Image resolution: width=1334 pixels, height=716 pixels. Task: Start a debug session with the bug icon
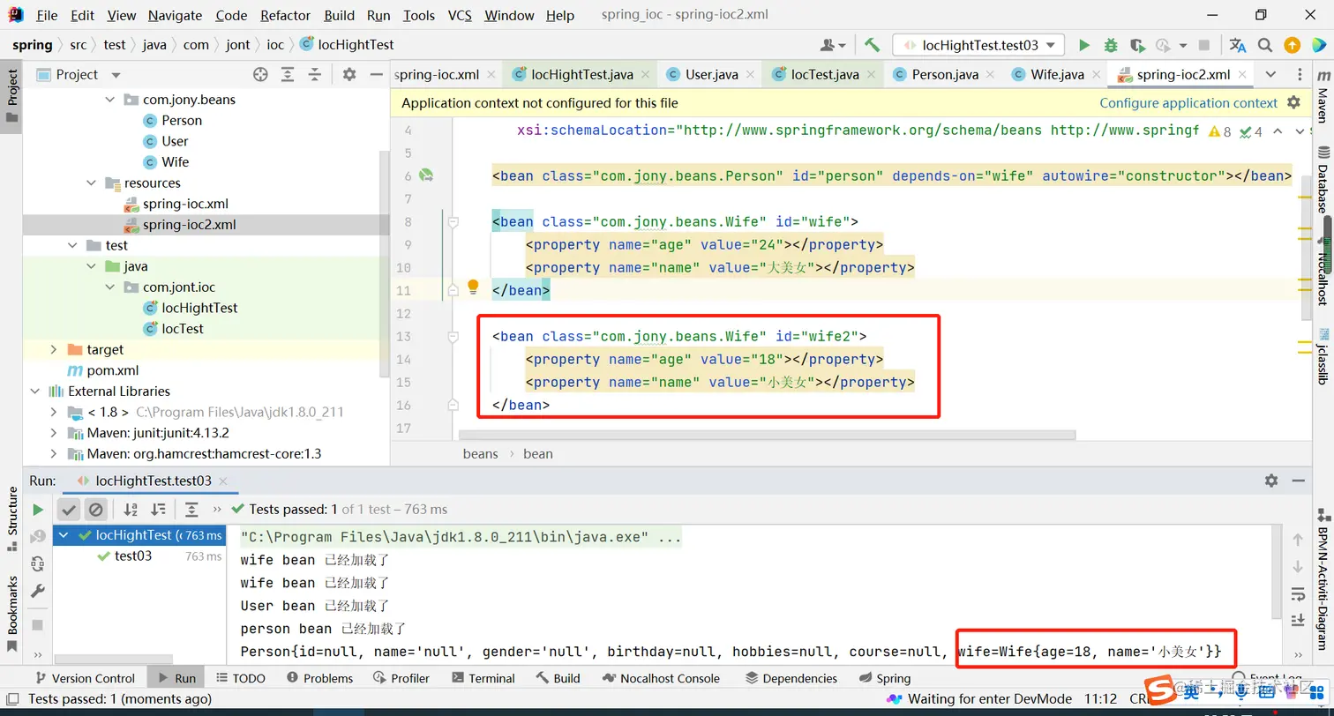[x=1111, y=45]
